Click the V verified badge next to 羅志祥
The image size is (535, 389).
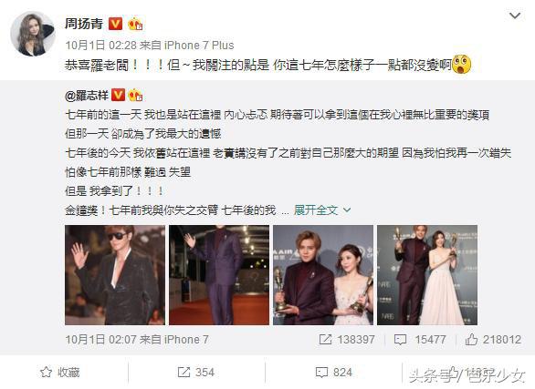[x=119, y=95]
